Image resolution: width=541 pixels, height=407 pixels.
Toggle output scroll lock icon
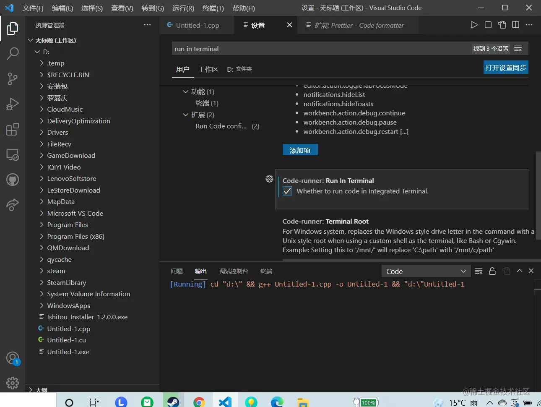pyautogui.click(x=492, y=271)
